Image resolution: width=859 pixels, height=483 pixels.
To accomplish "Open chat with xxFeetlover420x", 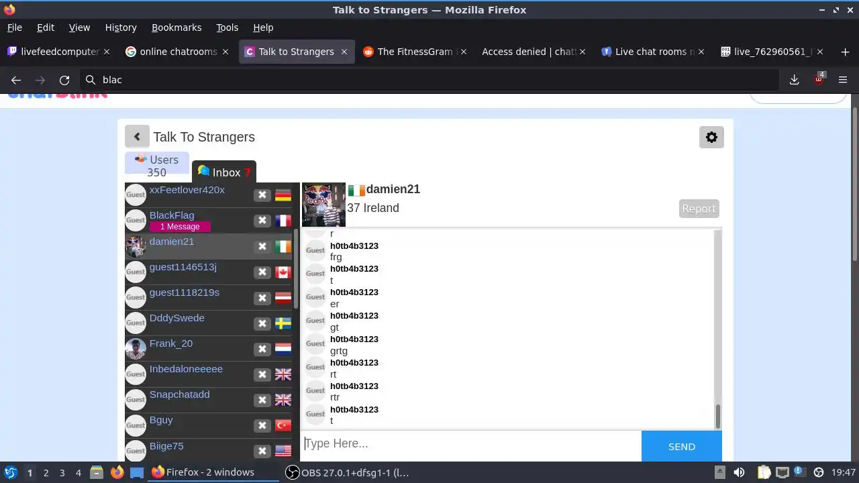I will point(187,190).
